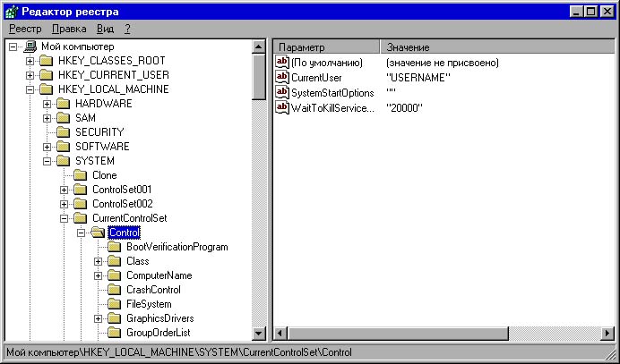Click the values pane scroll right arrow
620x364 pixels.
(607, 334)
